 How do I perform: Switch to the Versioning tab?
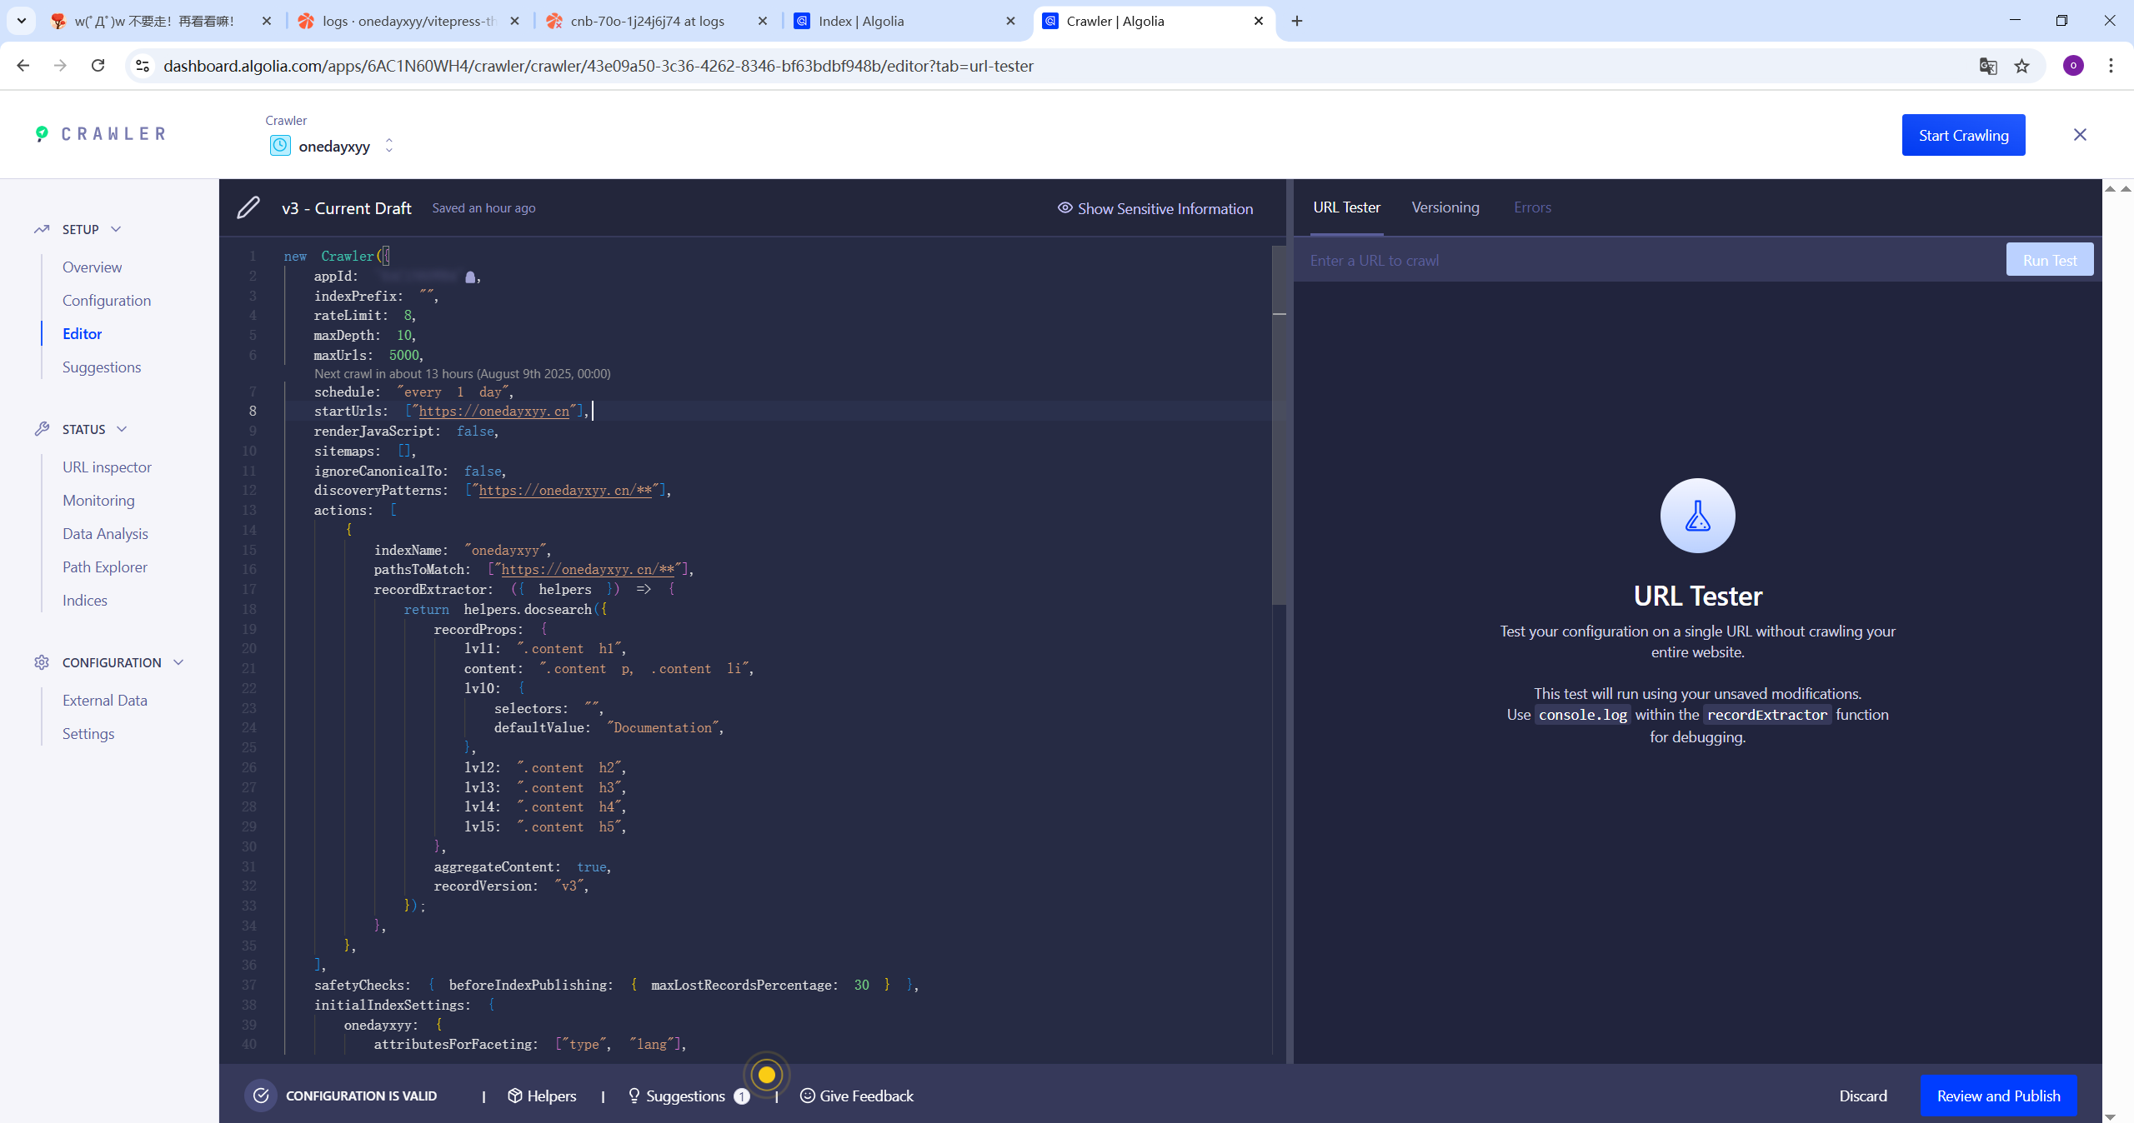(1445, 207)
